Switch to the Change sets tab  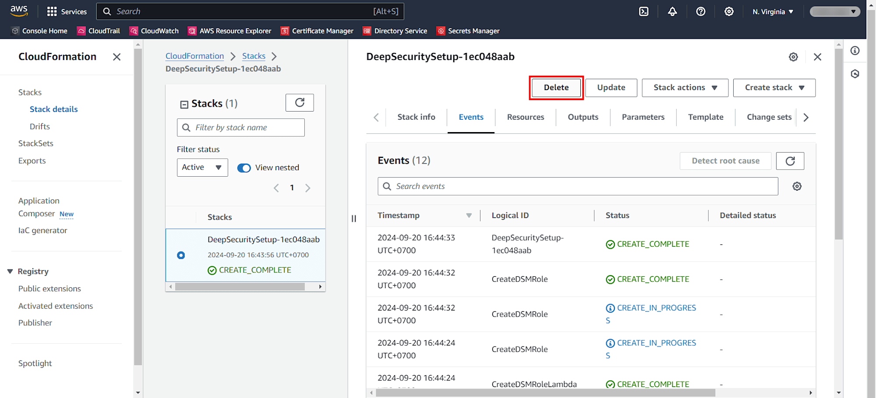tap(769, 117)
